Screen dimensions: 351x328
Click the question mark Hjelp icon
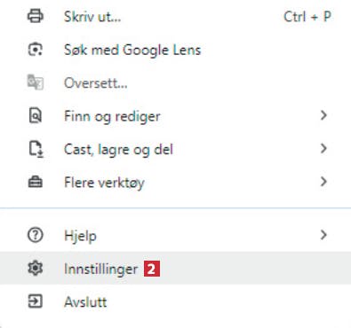(36, 236)
